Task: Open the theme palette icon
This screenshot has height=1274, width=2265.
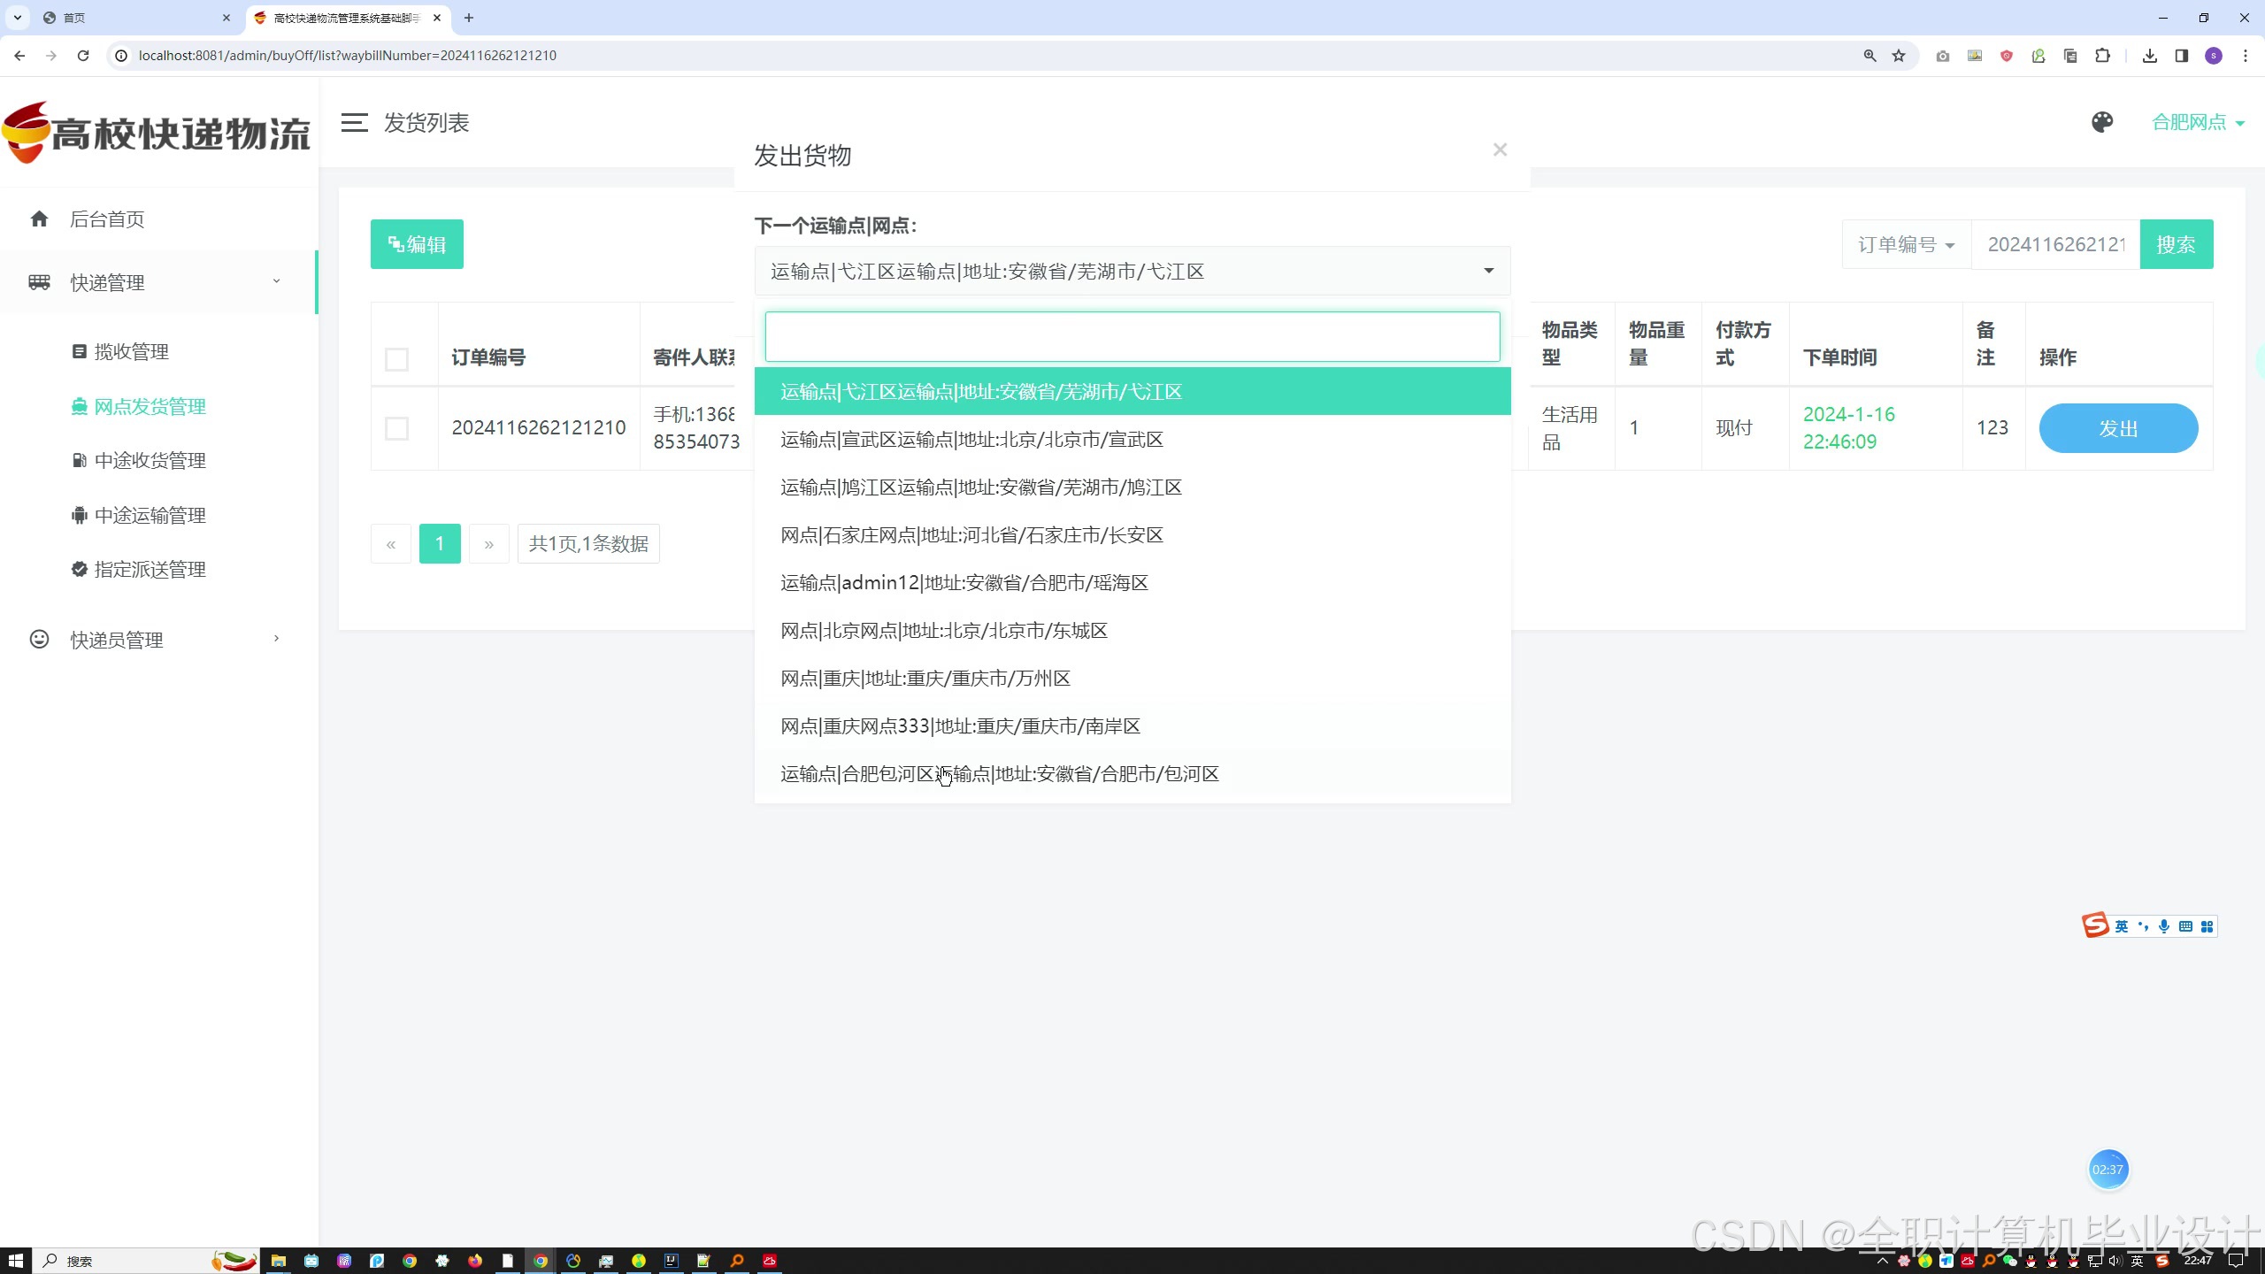Action: point(2102,122)
